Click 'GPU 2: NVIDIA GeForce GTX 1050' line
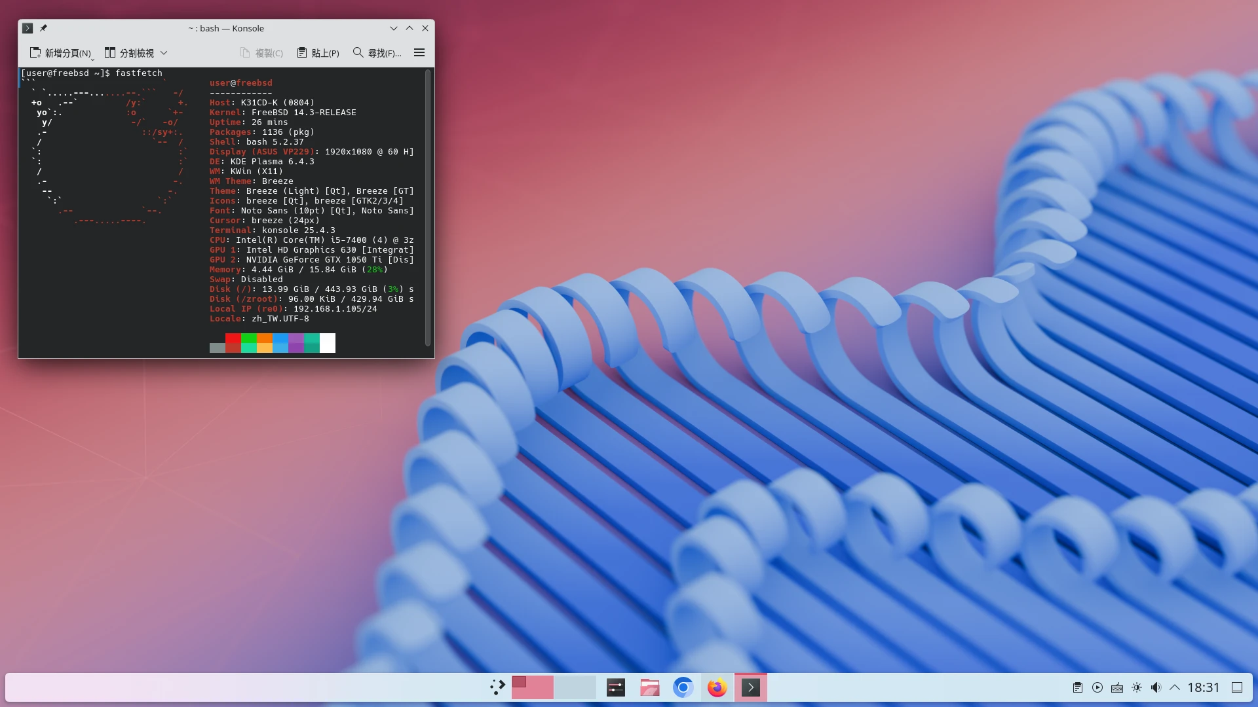This screenshot has width=1258, height=707. [x=312, y=260]
